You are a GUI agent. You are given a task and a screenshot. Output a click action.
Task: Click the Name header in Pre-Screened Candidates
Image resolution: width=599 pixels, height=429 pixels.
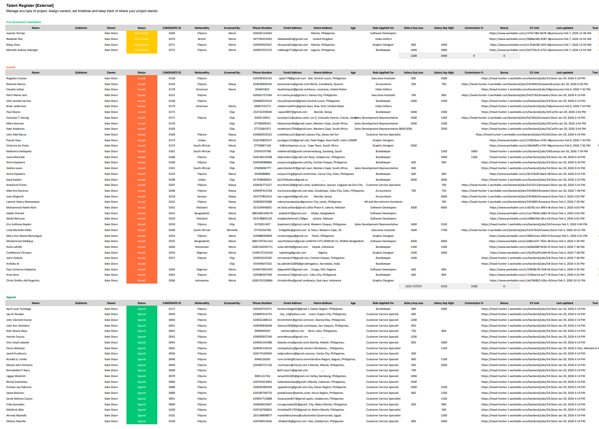pyautogui.click(x=36, y=28)
